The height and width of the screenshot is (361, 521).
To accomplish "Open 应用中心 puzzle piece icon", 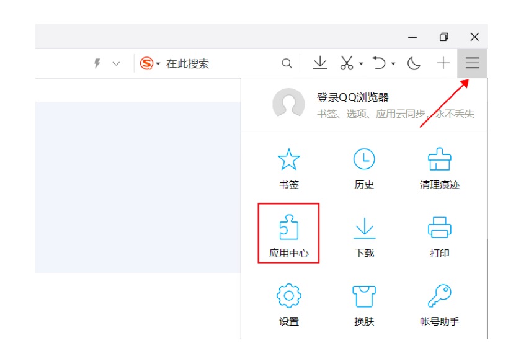I will [x=289, y=228].
